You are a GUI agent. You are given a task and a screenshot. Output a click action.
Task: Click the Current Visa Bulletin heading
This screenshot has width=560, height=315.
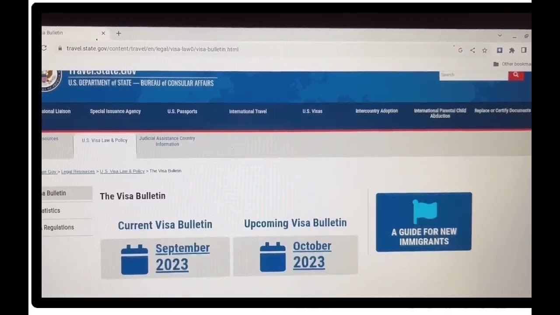(165, 224)
